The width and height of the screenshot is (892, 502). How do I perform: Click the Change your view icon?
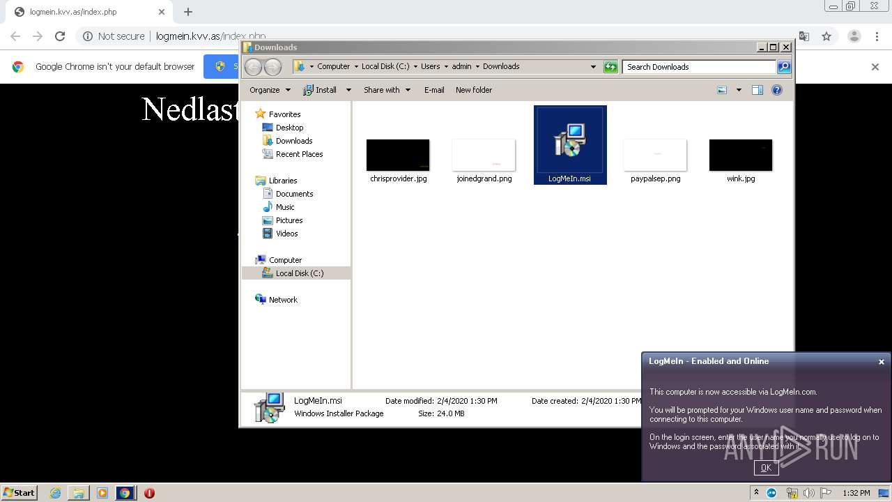pyautogui.click(x=722, y=90)
